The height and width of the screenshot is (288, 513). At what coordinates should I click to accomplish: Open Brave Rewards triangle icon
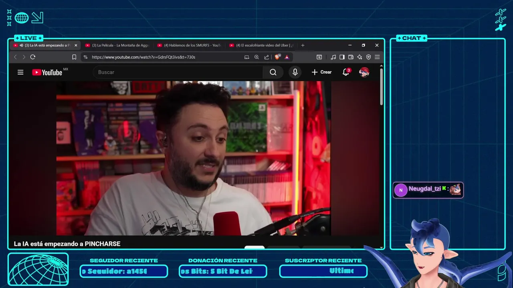(287, 57)
